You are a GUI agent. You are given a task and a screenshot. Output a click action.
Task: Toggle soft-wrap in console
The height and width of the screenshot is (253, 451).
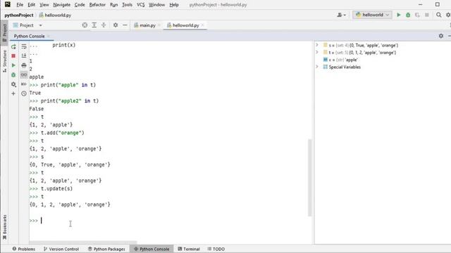[24, 46]
